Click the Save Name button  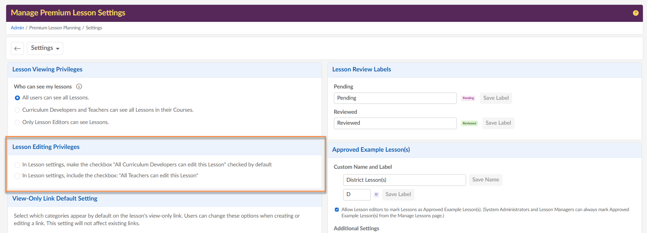click(486, 180)
